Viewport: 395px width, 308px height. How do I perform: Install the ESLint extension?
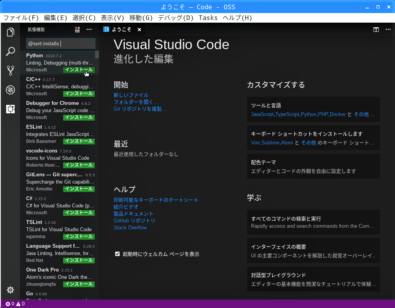click(79, 141)
